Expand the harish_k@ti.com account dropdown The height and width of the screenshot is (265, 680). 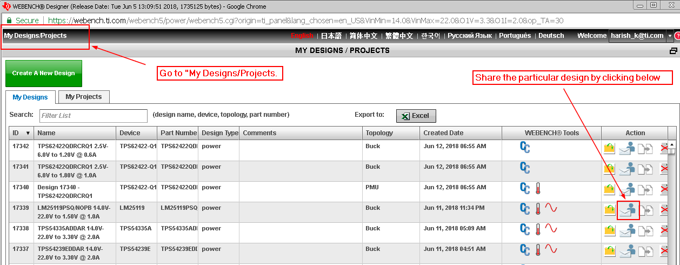[670, 36]
